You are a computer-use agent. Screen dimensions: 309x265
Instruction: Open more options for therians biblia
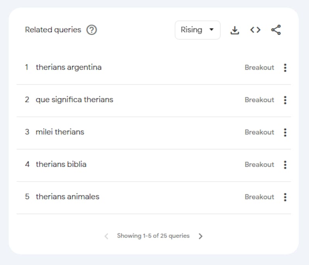(x=285, y=165)
